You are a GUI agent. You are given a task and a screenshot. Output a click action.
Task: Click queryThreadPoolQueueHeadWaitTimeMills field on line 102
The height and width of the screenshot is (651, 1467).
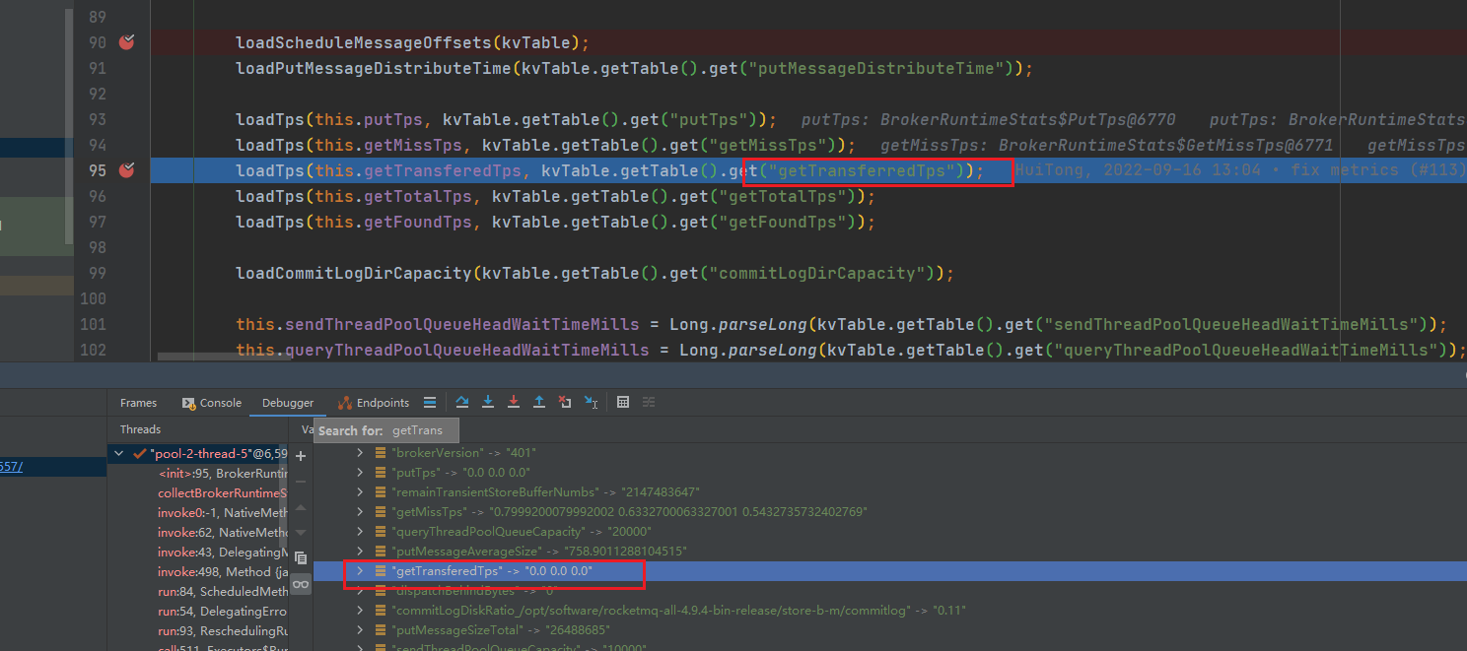[x=467, y=350]
